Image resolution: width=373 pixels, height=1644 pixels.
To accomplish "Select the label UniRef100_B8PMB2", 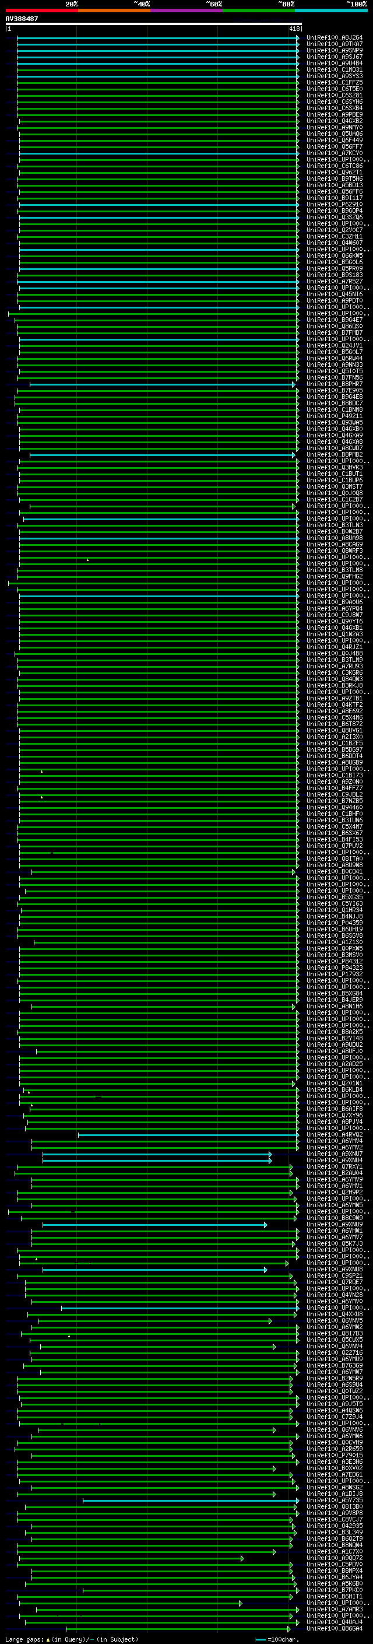I will (335, 454).
